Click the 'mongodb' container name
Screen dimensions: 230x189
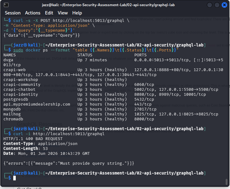pyautogui.click(x=12, y=109)
